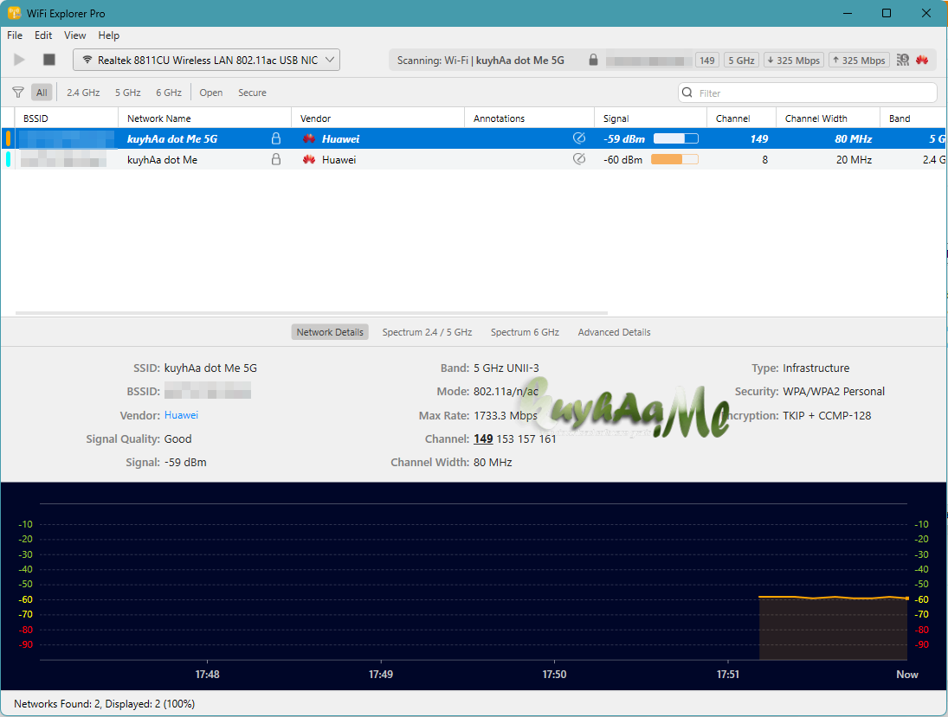
Task: Open the File menu
Action: click(x=15, y=35)
